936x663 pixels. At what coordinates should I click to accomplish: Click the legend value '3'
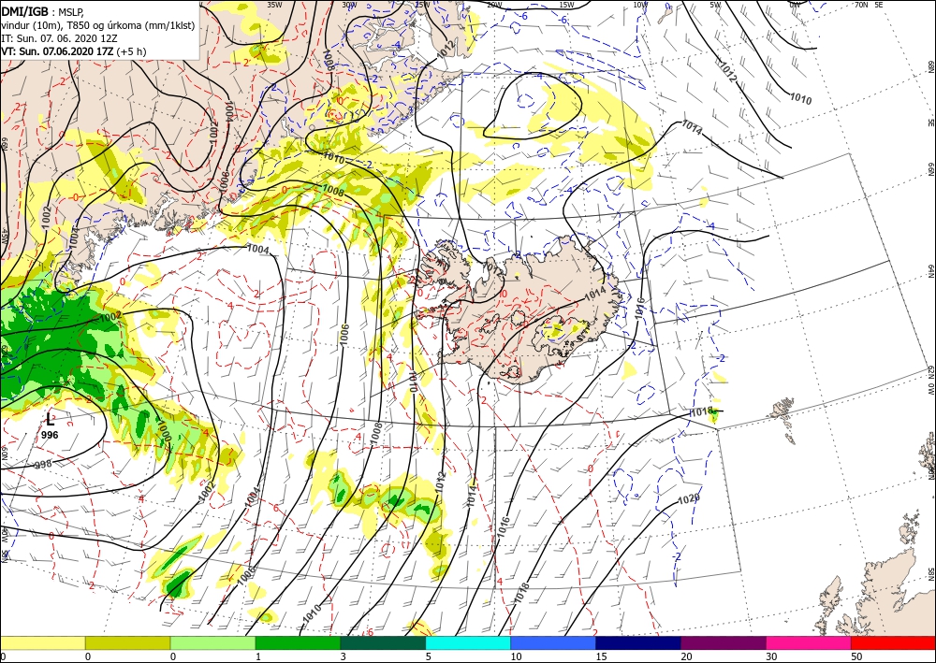click(x=344, y=656)
